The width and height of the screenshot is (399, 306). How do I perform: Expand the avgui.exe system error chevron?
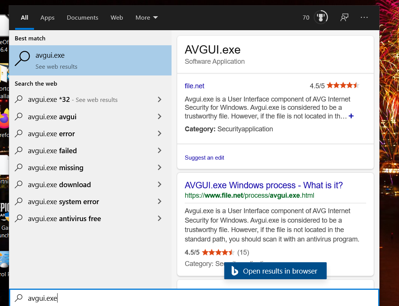159,201
